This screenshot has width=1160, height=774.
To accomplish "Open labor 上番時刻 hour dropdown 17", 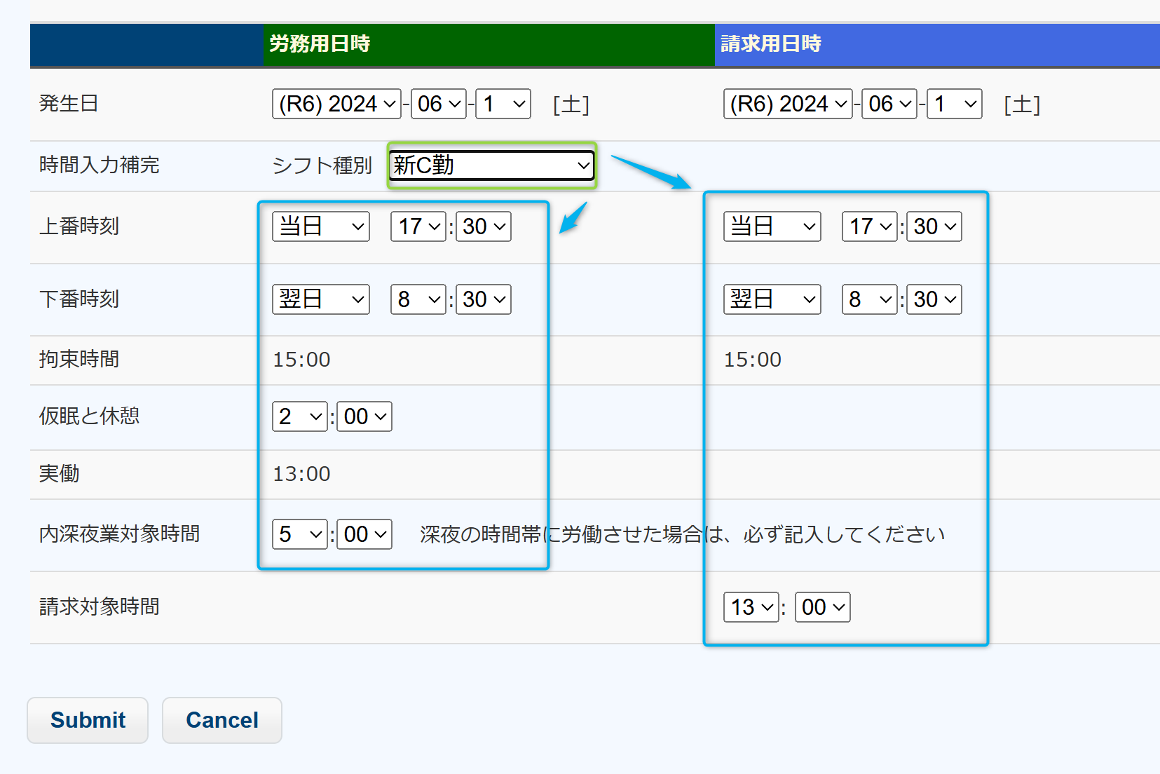I will [x=418, y=226].
